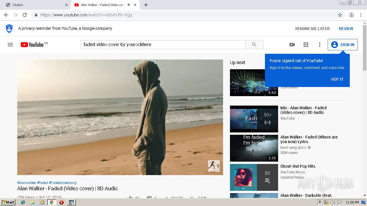
Task: Click the YouTube search box
Action: click(x=163, y=45)
